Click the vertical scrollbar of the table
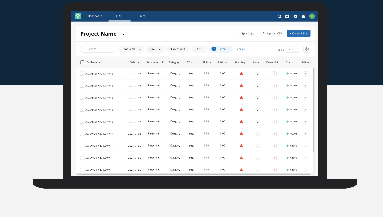 (x=314, y=110)
